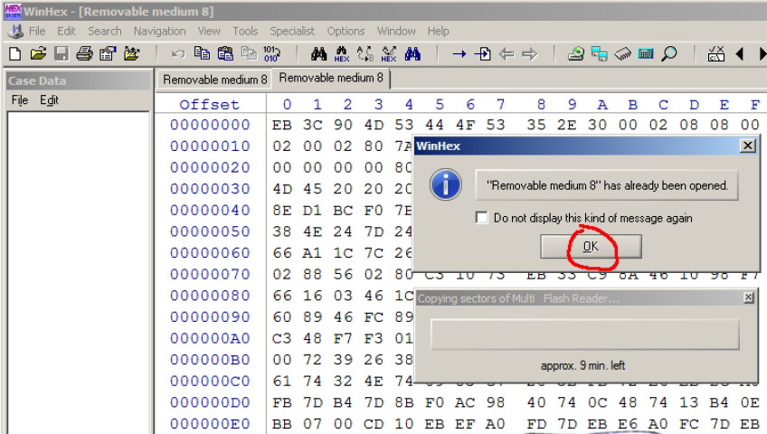
Task: Click the Back navigation arrow icon
Action: pos(507,53)
